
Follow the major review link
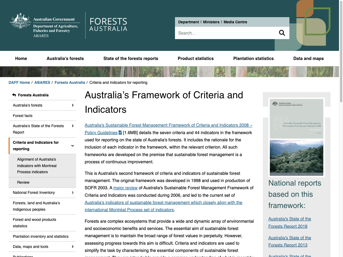[125, 188]
